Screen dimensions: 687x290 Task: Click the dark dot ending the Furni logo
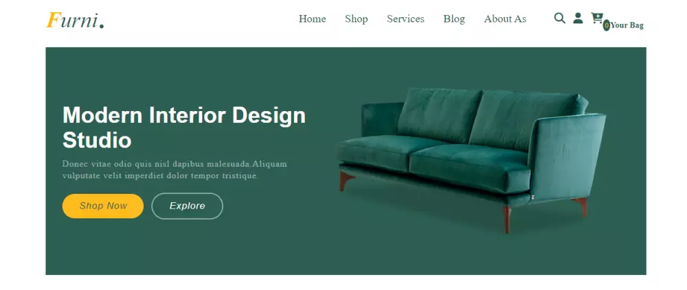[102, 26]
